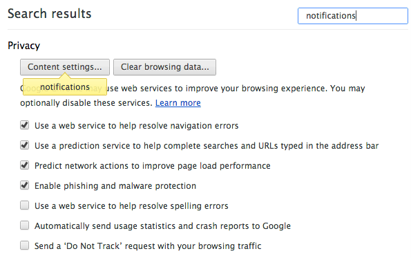Click the 'resolve spelling errors' label text

pos(131,205)
